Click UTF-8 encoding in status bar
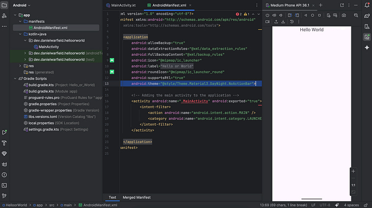 click(325, 205)
